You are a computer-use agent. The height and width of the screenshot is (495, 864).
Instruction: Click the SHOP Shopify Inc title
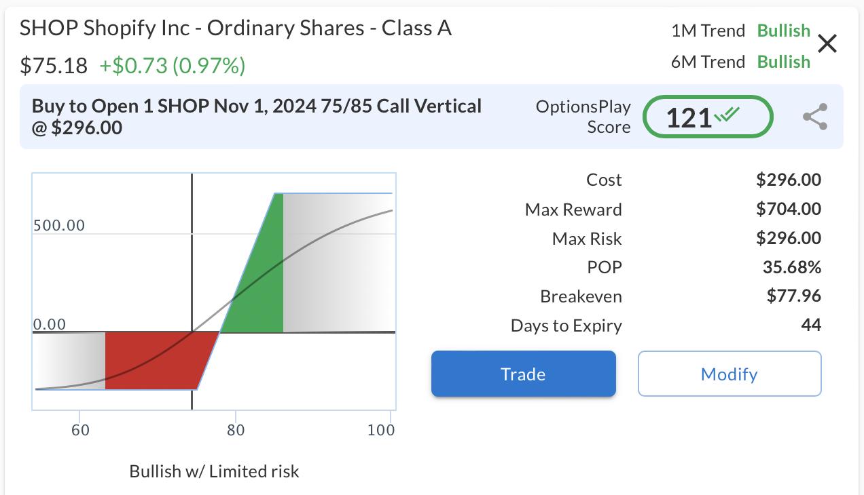(x=236, y=28)
